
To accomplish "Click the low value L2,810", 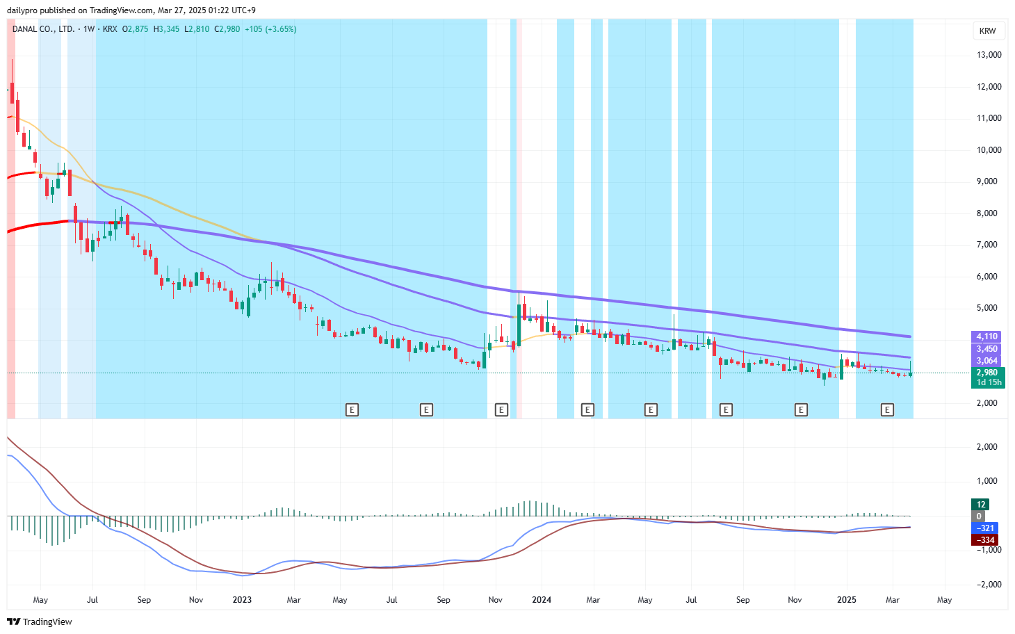I will [197, 29].
